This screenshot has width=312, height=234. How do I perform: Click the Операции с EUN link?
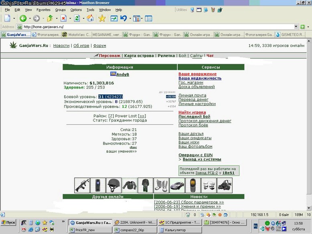196,155
